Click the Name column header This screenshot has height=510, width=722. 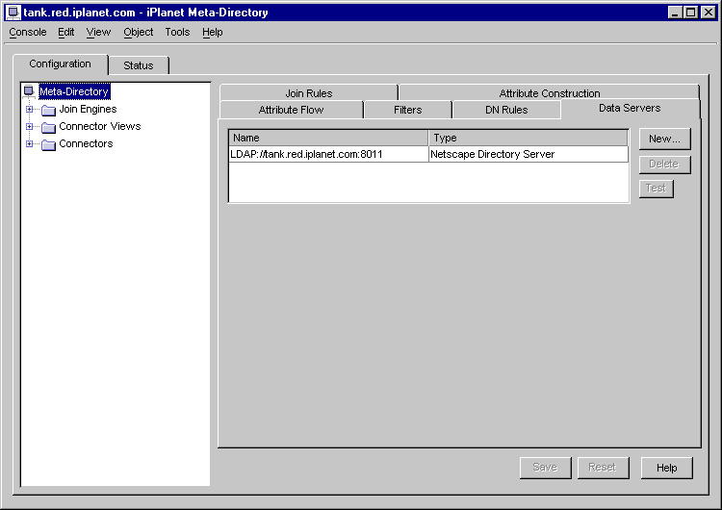click(x=329, y=138)
